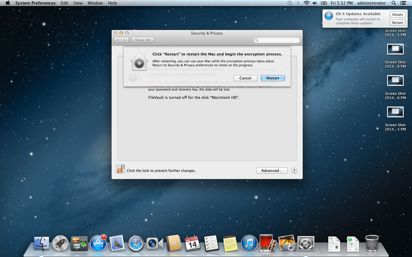
Task: Open the Trash in the Dock
Action: 373,243
